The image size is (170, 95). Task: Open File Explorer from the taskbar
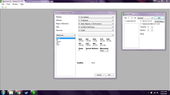point(11,93)
